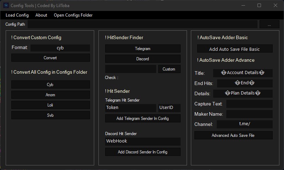Image resolution: width=284 pixels, height=170 pixels.
Task: Click Advanced Auto Save File button
Action: click(x=233, y=135)
